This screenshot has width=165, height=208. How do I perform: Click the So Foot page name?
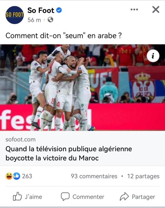click(41, 10)
